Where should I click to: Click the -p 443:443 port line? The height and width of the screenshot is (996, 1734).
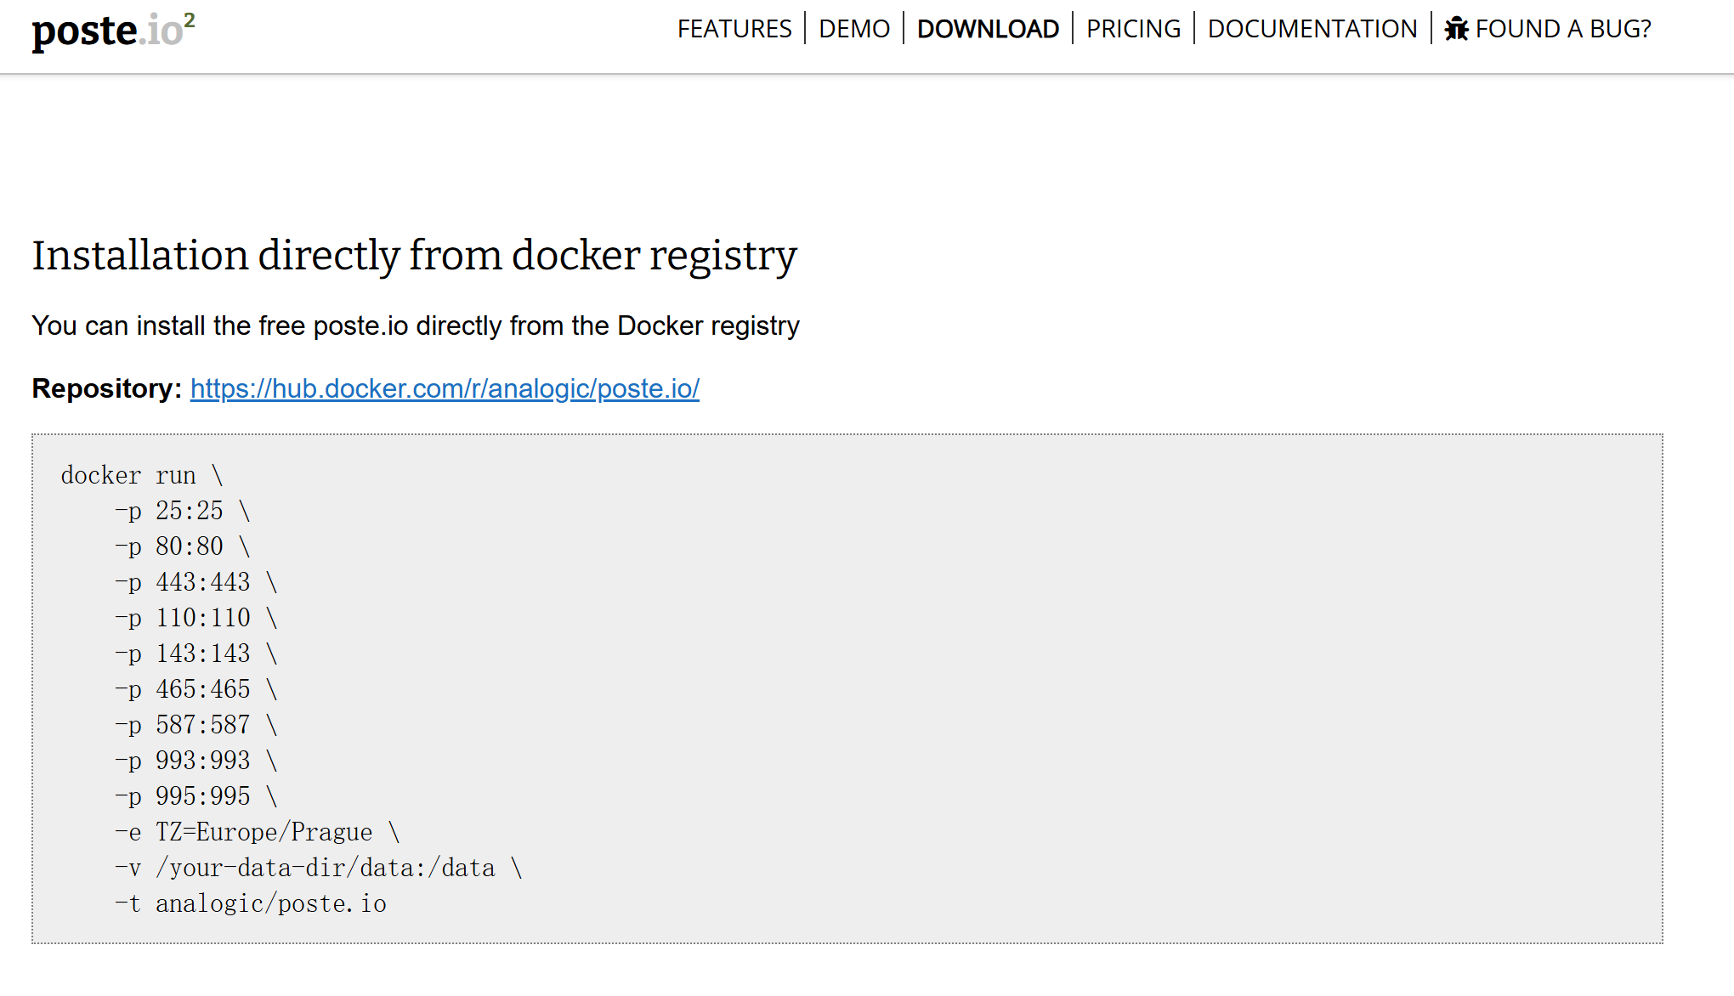click(196, 582)
